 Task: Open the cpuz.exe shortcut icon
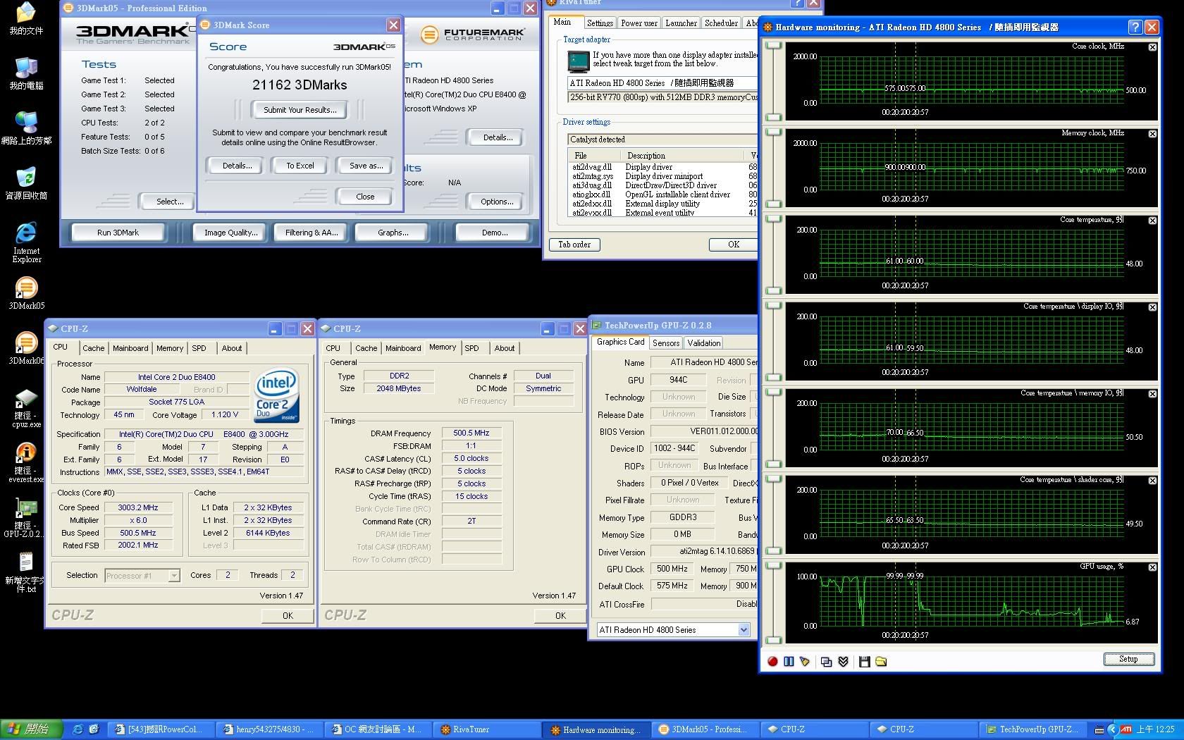point(26,408)
